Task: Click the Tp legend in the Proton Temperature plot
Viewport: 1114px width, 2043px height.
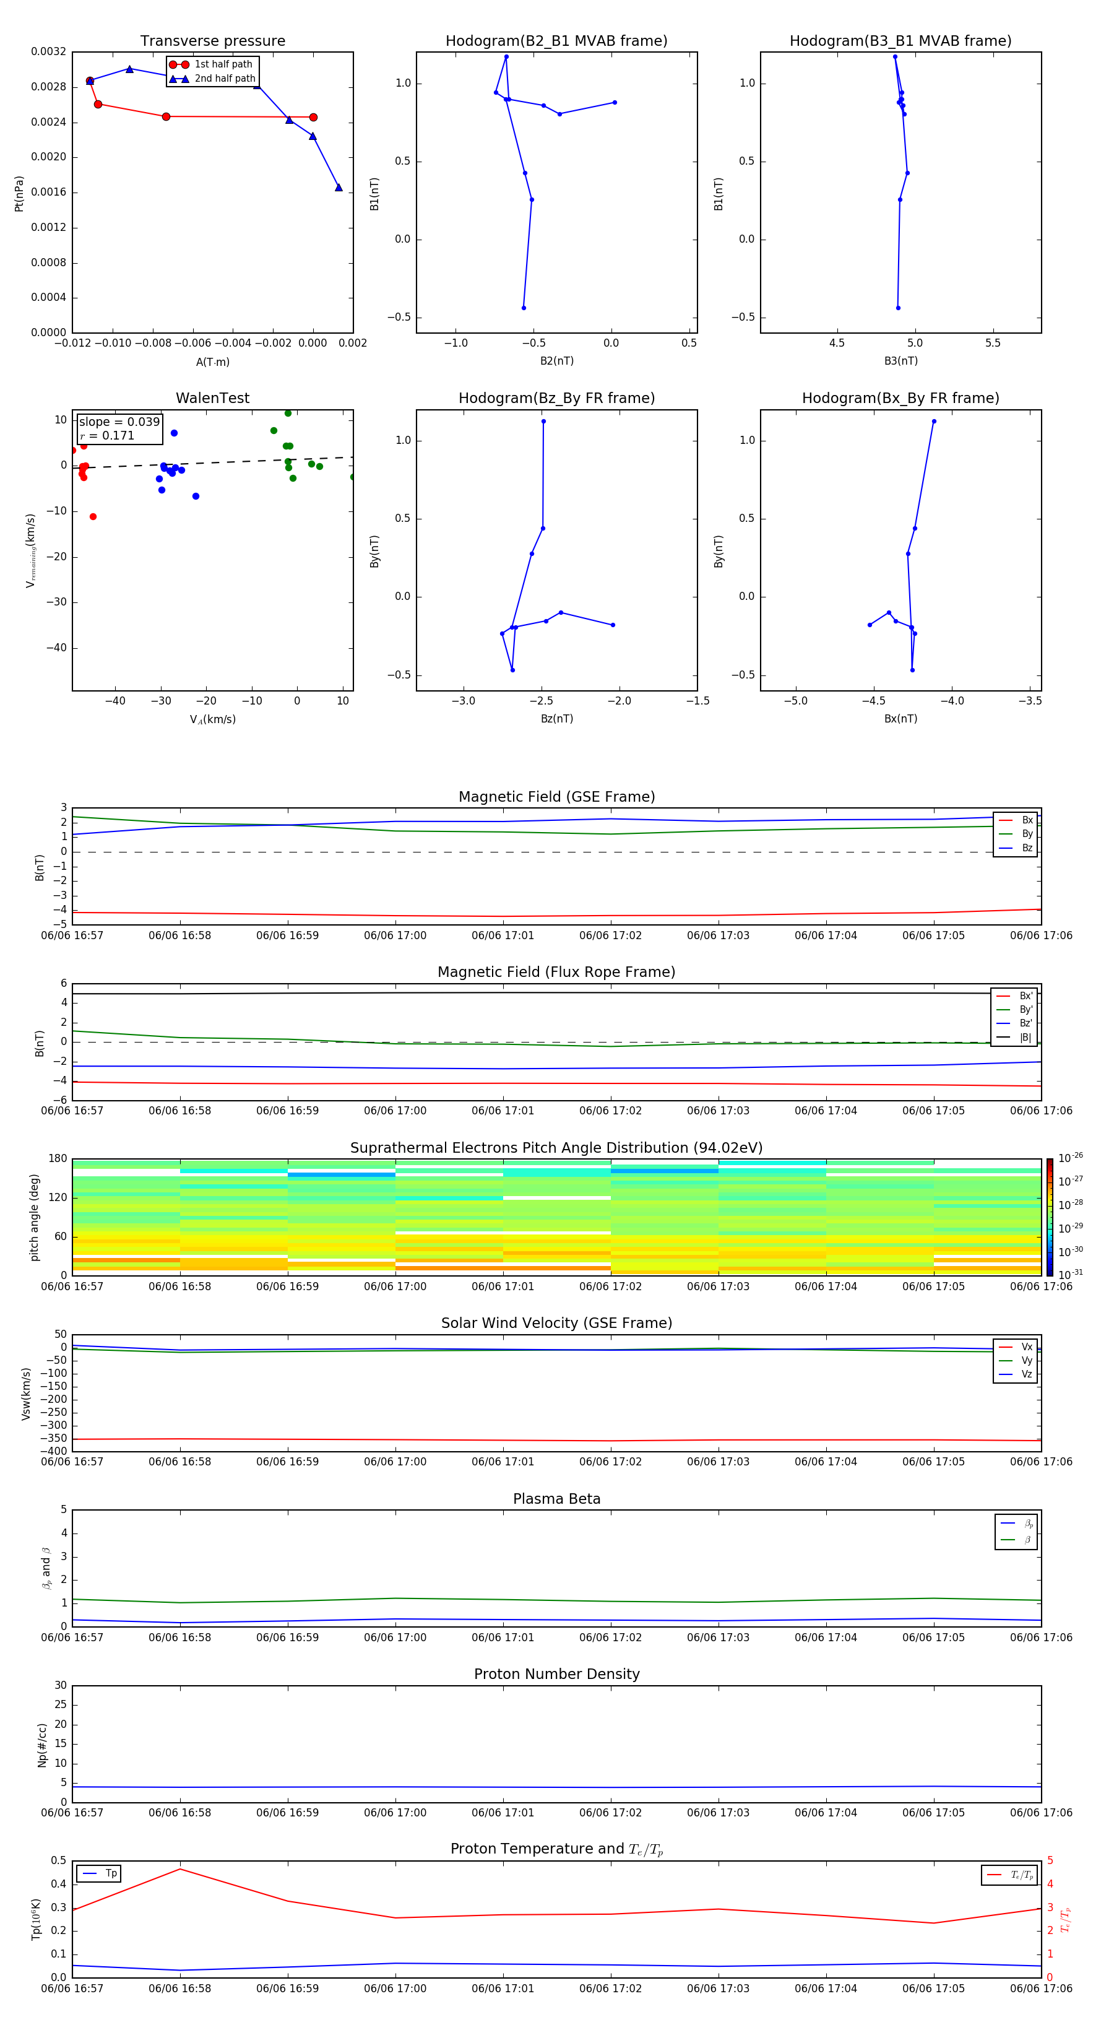Action: tap(100, 1873)
